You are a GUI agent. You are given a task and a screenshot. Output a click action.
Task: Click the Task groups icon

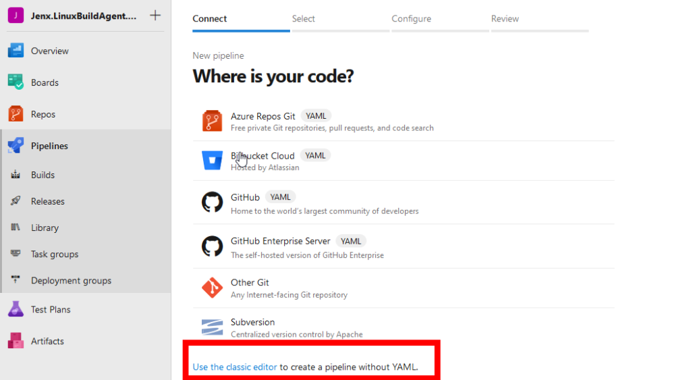[x=16, y=254]
